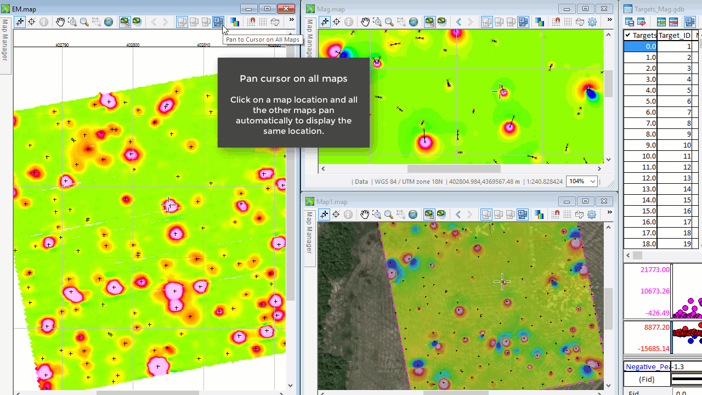Open the Map Manager tab in Map1.map
This screenshot has width=702, height=395.
[x=309, y=233]
